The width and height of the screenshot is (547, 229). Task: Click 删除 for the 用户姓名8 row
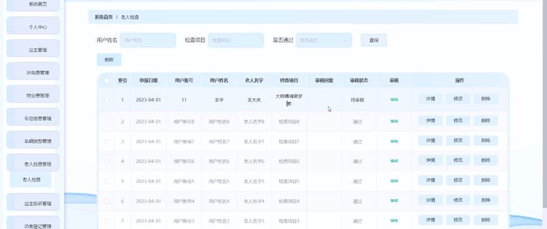(486, 120)
